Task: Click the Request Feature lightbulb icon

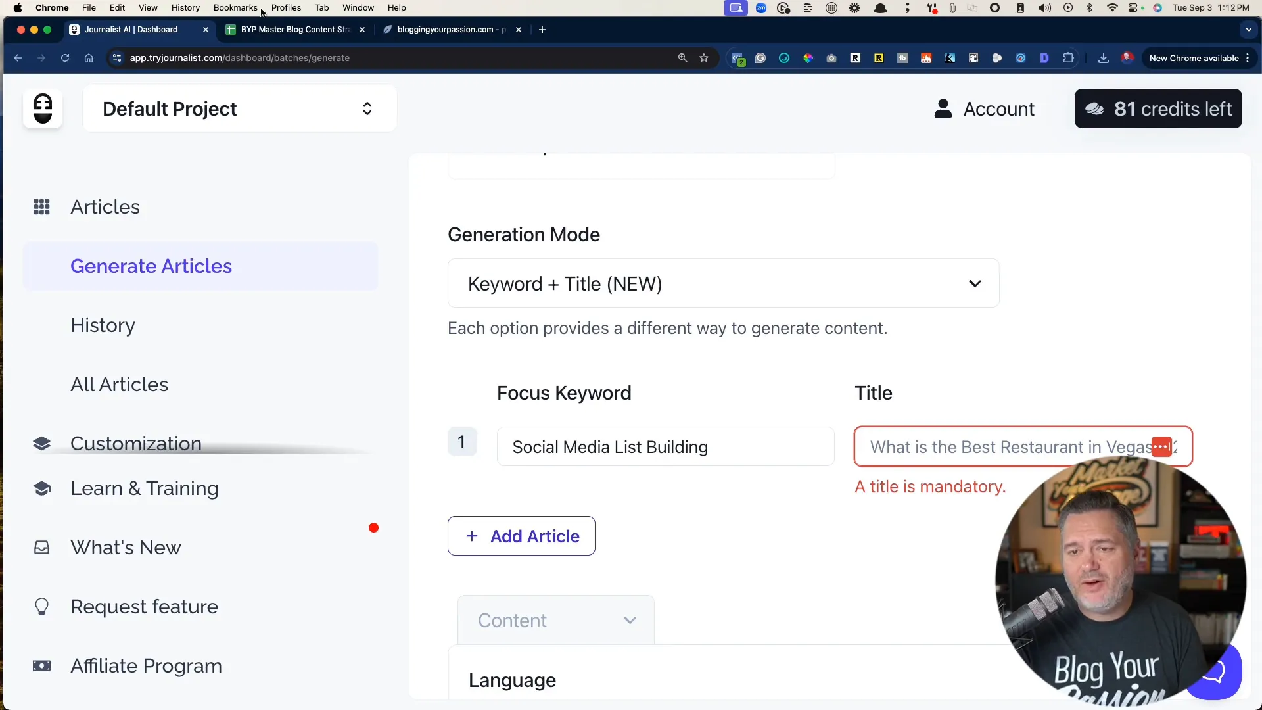Action: [x=41, y=606]
